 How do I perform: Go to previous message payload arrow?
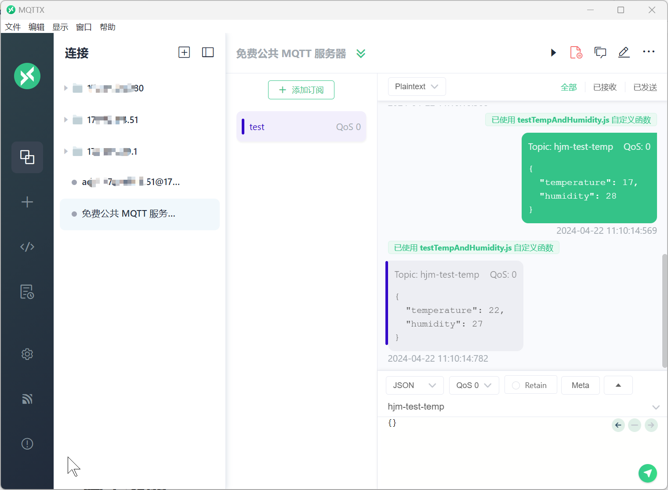618,425
